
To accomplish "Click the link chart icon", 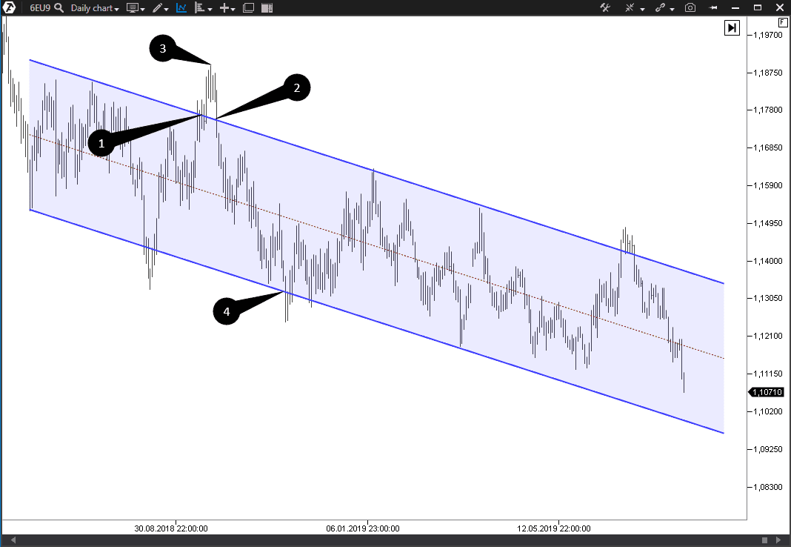I will click(x=659, y=8).
